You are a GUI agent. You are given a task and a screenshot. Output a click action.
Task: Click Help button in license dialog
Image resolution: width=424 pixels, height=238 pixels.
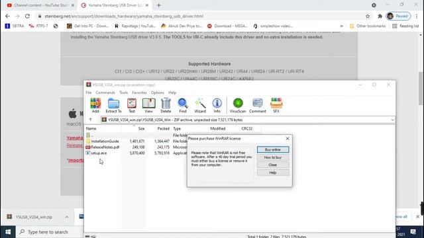272,173
